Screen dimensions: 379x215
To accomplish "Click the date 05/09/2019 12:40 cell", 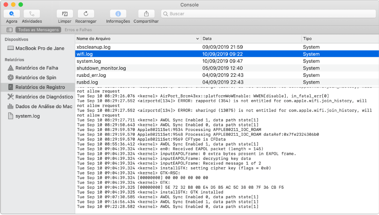I will click(x=222, y=68).
